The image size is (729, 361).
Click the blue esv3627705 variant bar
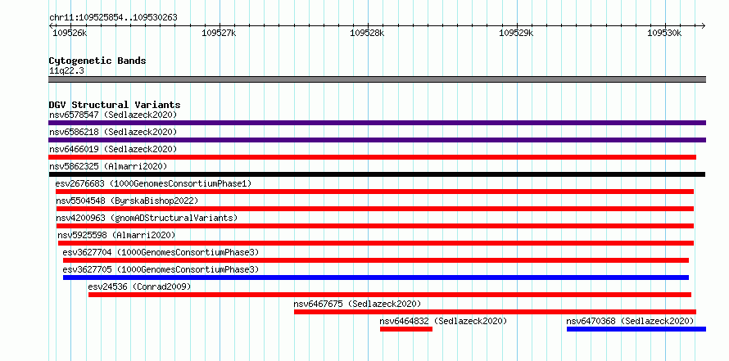376,278
